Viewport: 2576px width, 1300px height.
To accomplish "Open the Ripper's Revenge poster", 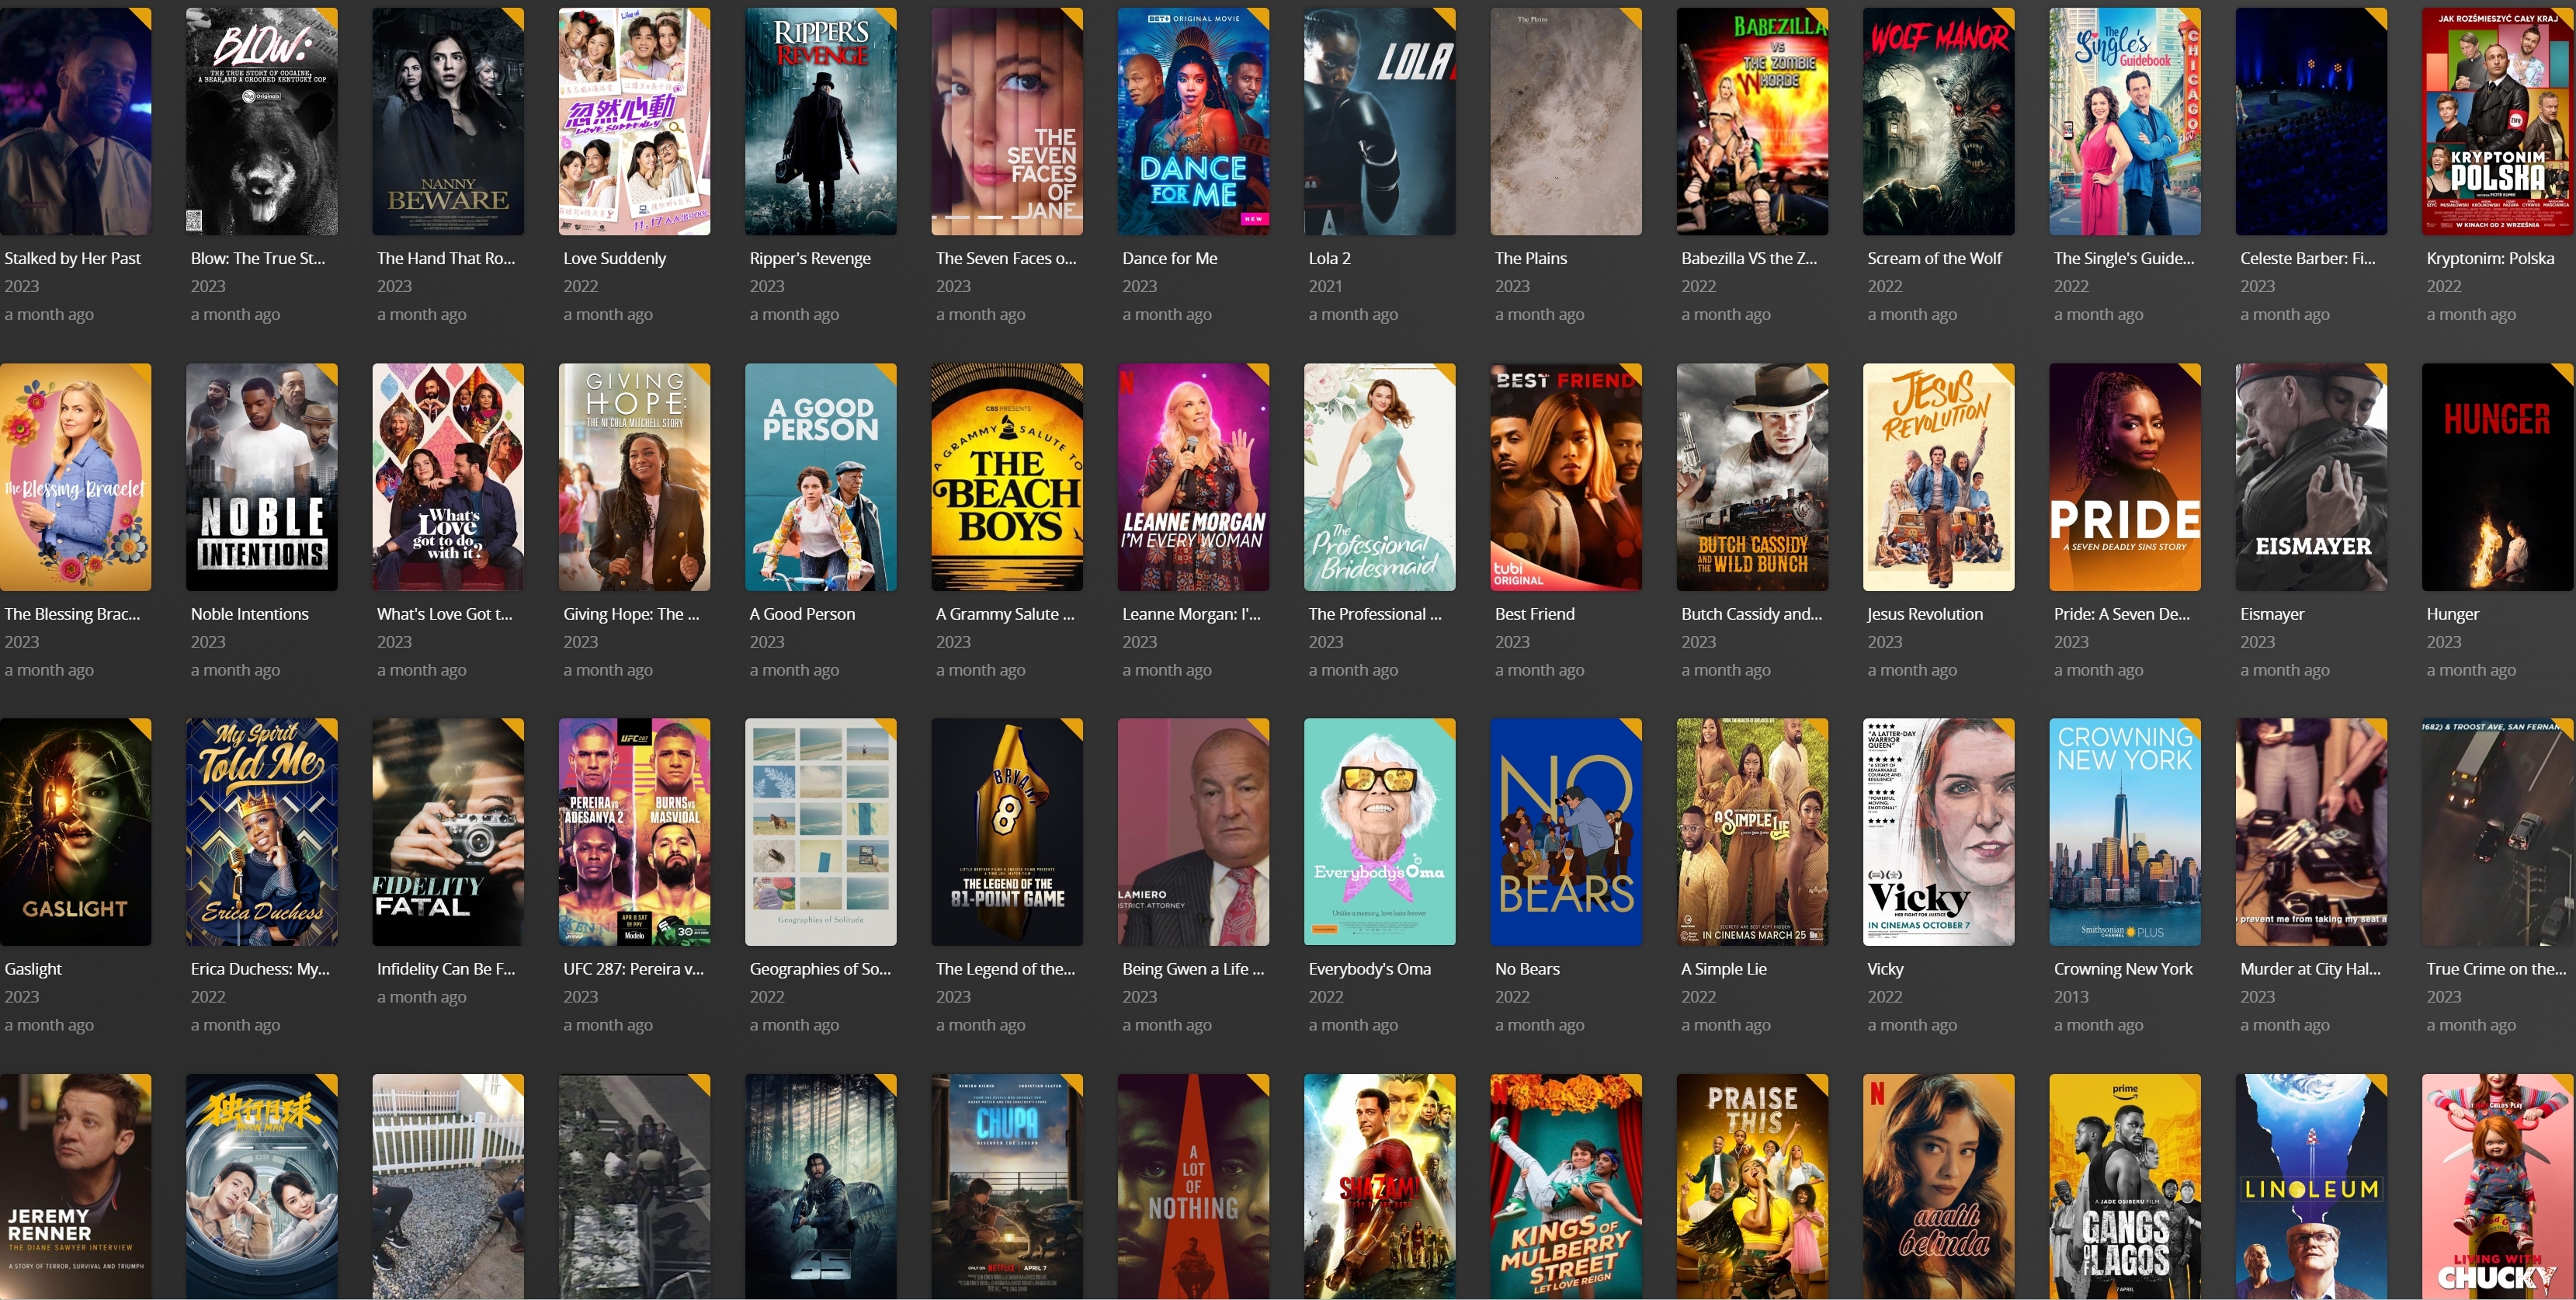I will pyautogui.click(x=821, y=122).
